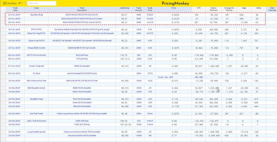
Task: Select the 'Twitter Trade Sell' notes cell
Action: (x=37, y=66)
